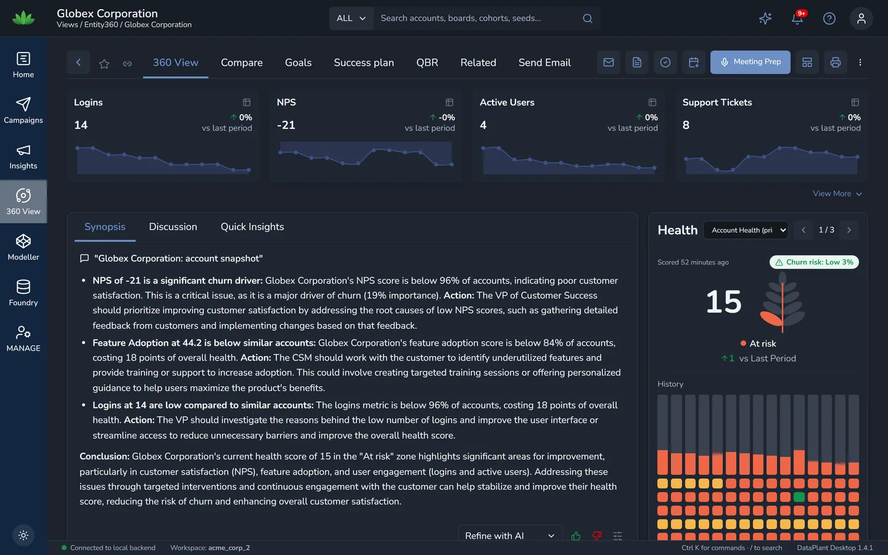Image resolution: width=888 pixels, height=555 pixels.
Task: Open the QBR tab
Action: click(427, 62)
